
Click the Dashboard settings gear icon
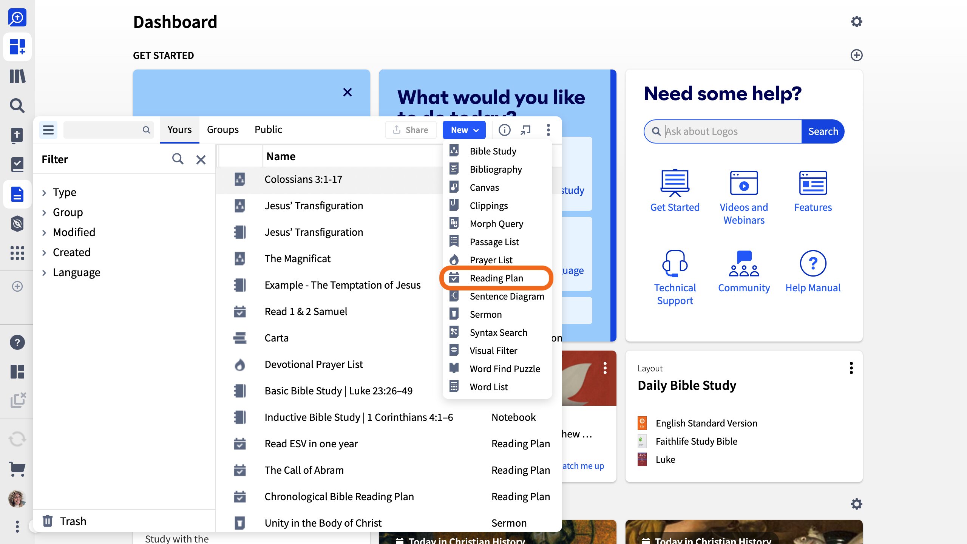coord(856,22)
